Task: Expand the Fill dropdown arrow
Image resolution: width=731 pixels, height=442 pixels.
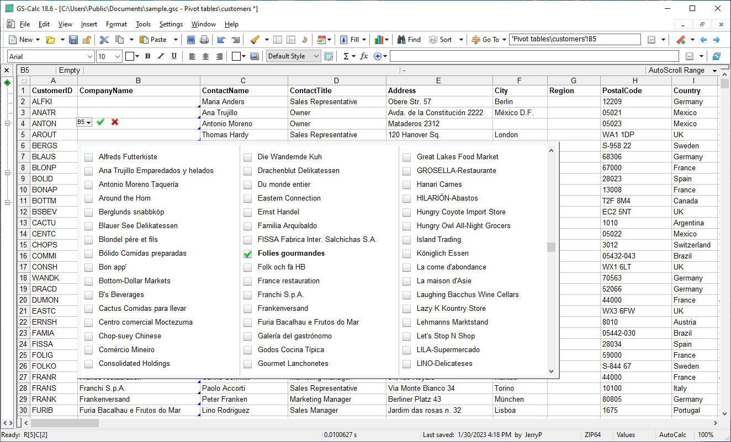Action: pyautogui.click(x=364, y=40)
